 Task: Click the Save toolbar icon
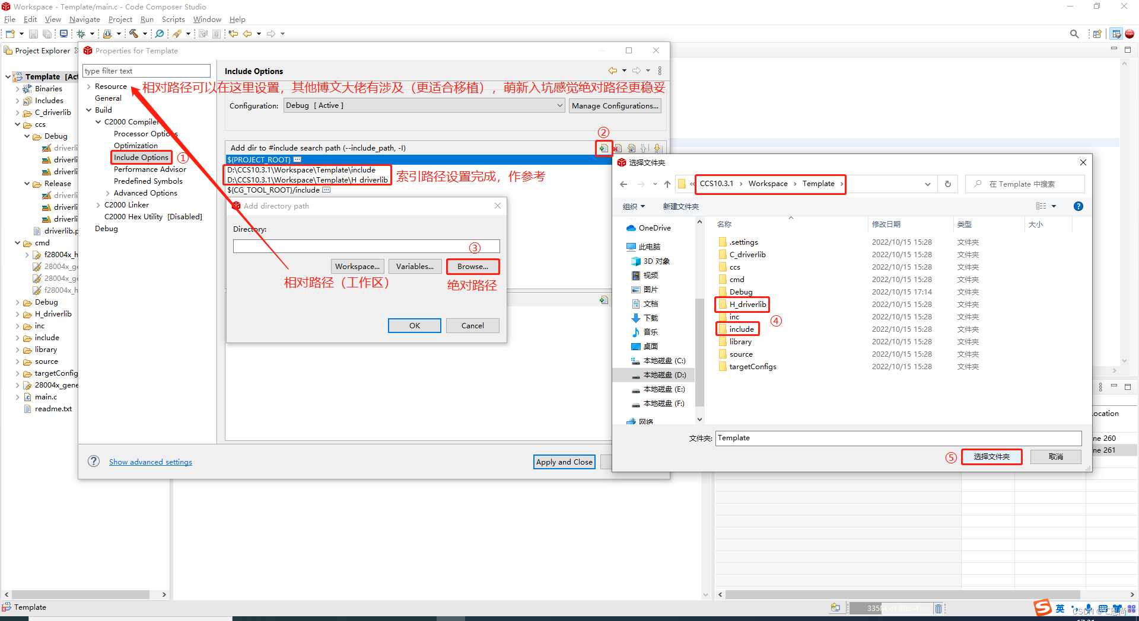[x=34, y=34]
